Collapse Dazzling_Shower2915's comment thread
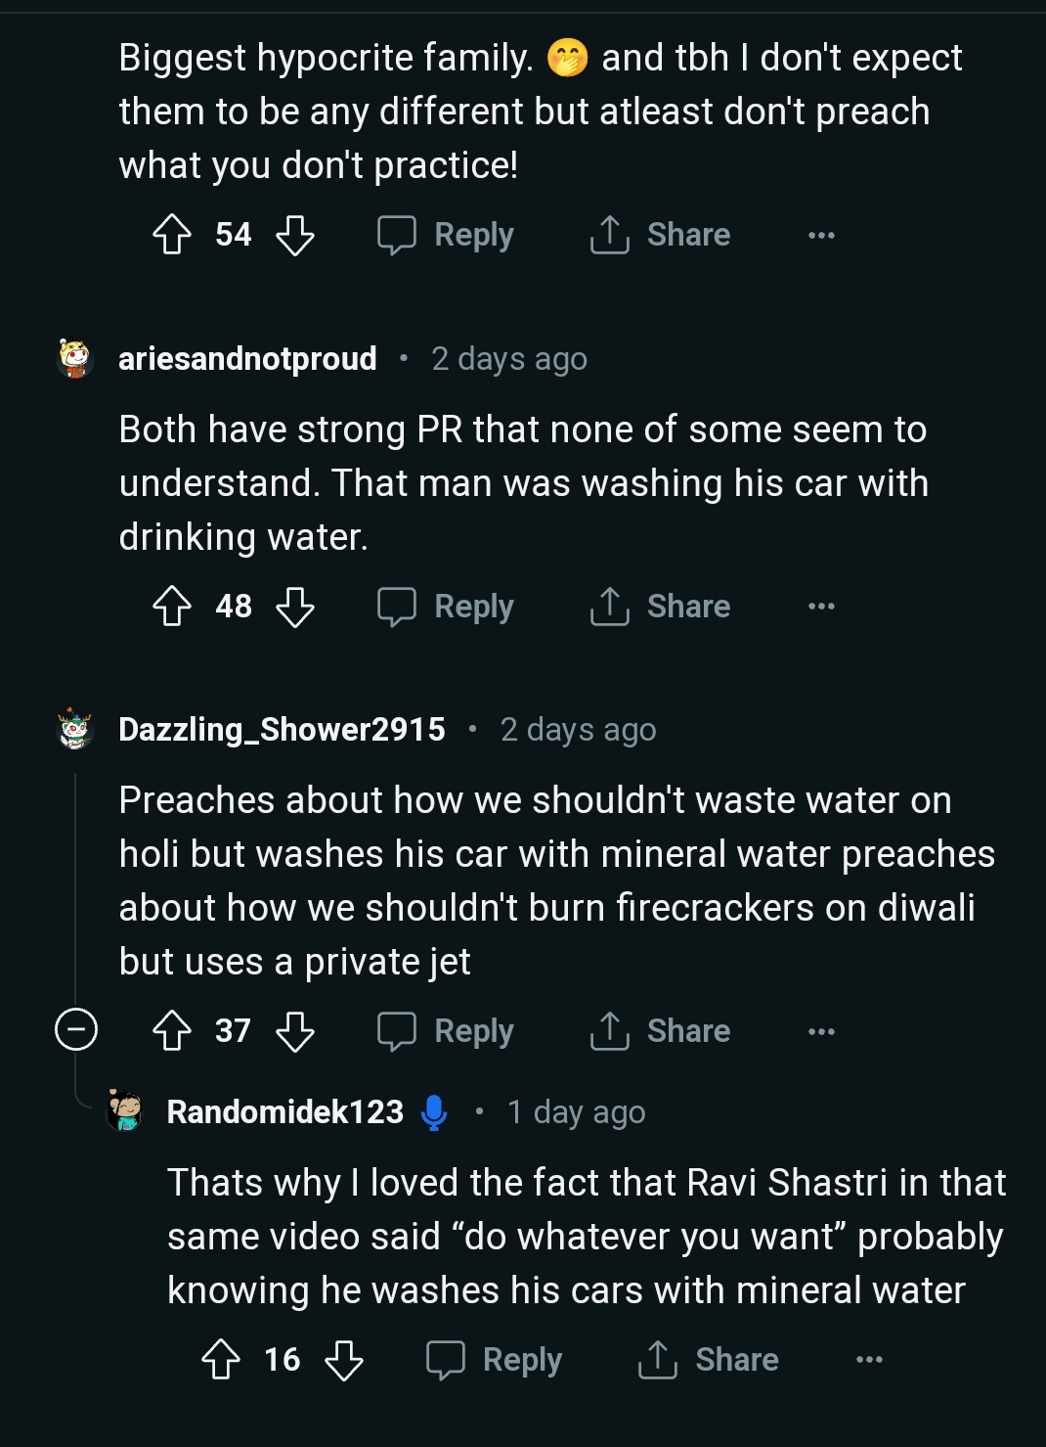 click(76, 1029)
